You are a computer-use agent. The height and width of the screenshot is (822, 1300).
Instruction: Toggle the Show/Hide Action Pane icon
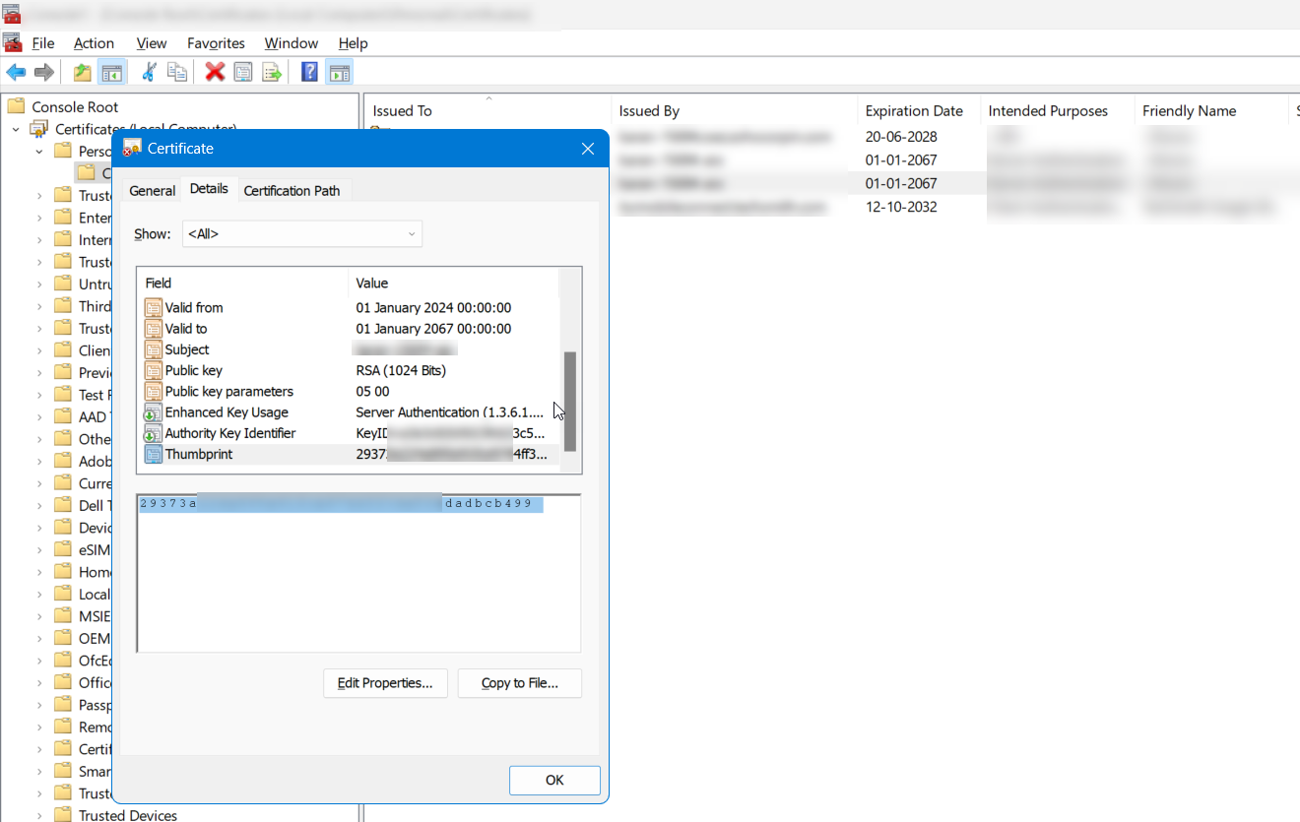340,72
